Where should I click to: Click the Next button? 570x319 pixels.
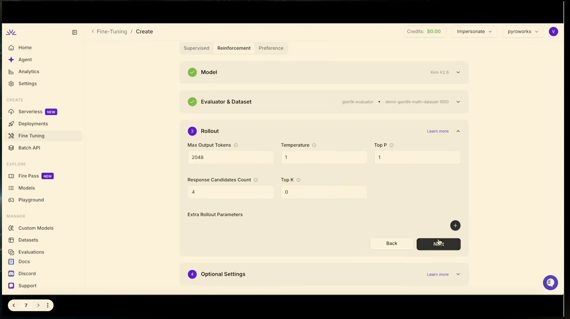(439, 244)
